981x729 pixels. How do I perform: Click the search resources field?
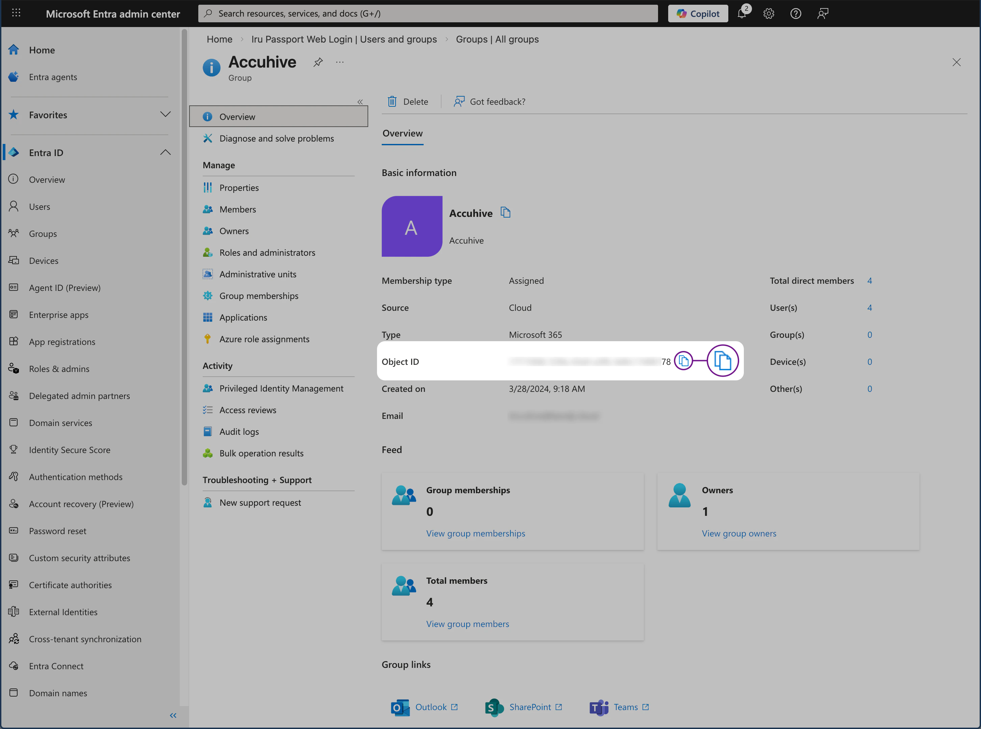tap(428, 13)
